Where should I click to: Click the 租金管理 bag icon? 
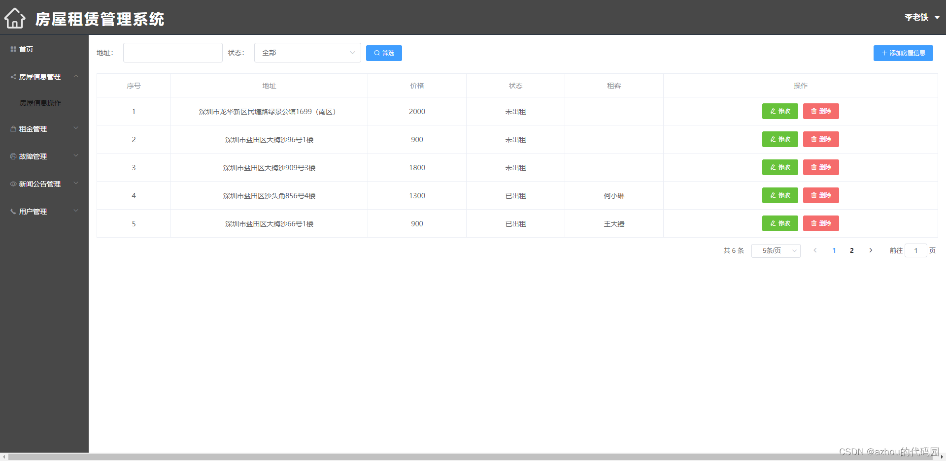tap(13, 129)
